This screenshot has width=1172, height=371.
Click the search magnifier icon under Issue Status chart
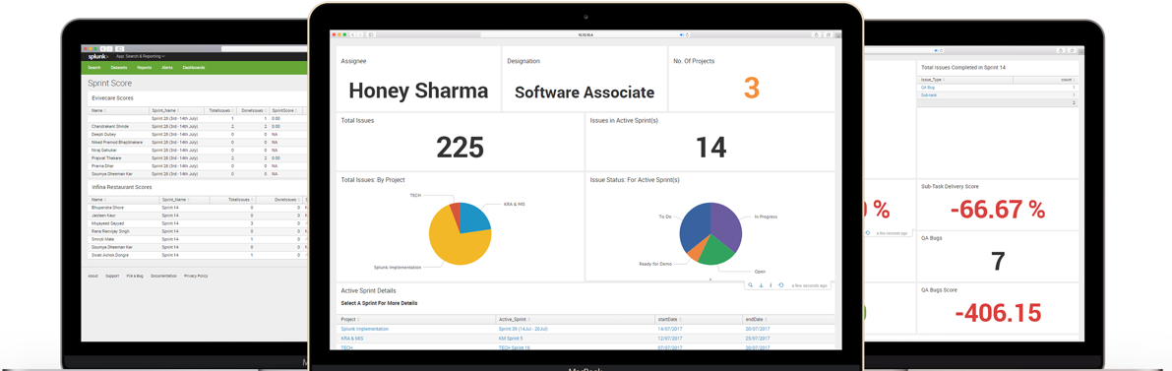(751, 285)
